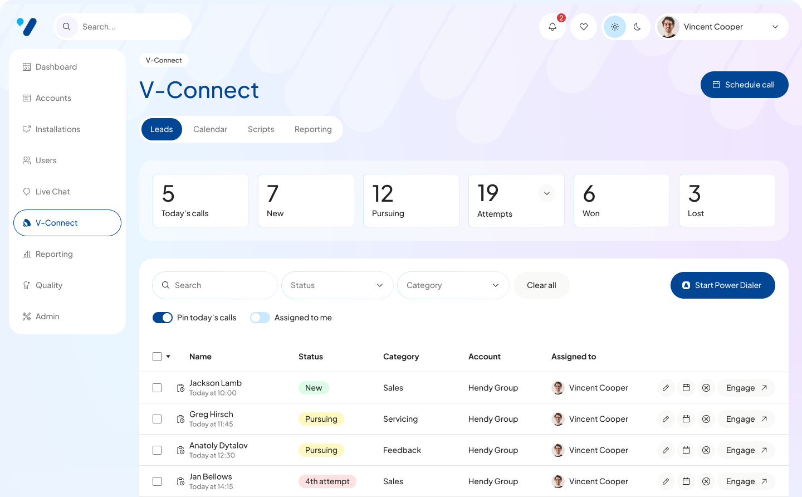Screen dimensions: 802x497
Task: Click inside the leads Search field
Action: (x=215, y=285)
